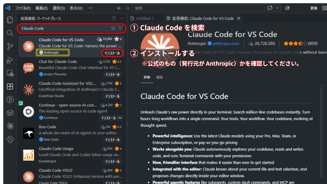This screenshot has width=327, height=184.
Task: Select Roo Code extension in results
Action: [x=71, y=133]
